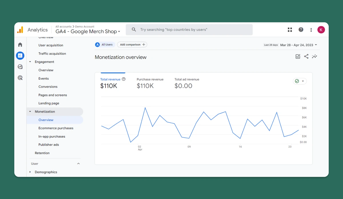Image resolution: width=343 pixels, height=199 pixels.
Task: Open the Landing page report
Action: pyautogui.click(x=49, y=103)
